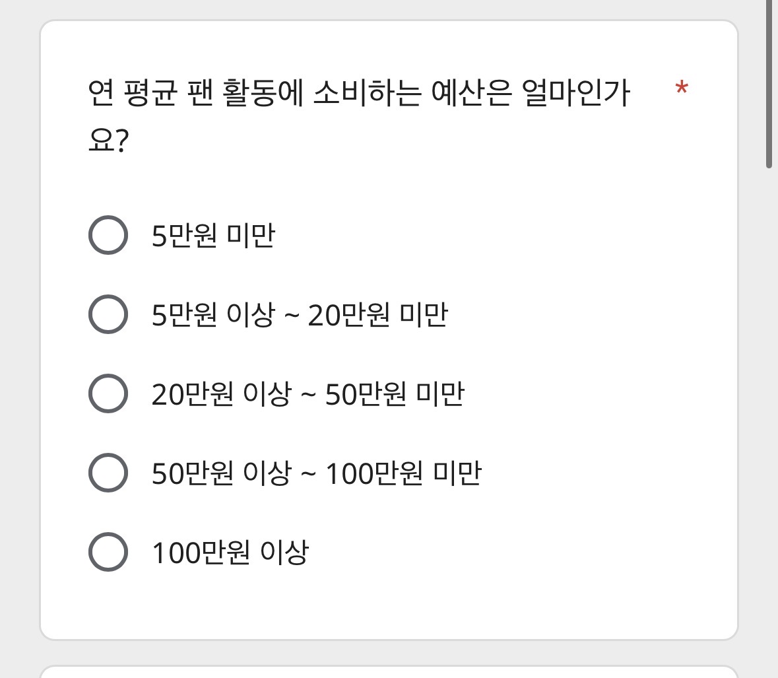Select the "50만원 이상 ~ 100만원 미만" radio circle

[108, 473]
